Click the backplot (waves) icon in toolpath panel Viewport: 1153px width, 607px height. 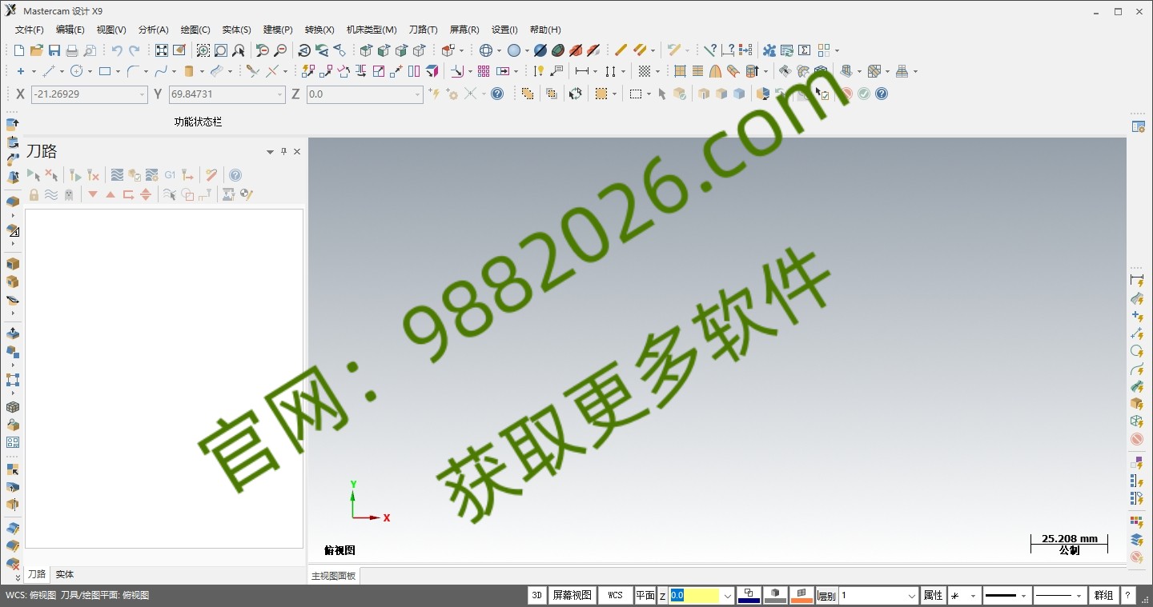click(x=117, y=174)
